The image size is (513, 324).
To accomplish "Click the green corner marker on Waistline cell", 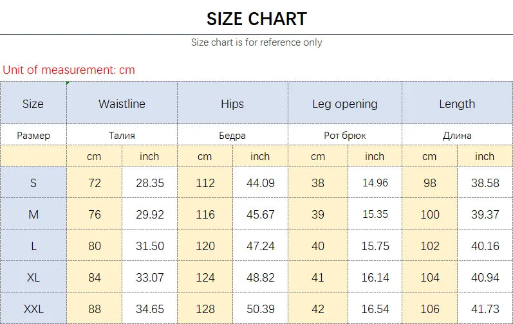I will (68, 84).
